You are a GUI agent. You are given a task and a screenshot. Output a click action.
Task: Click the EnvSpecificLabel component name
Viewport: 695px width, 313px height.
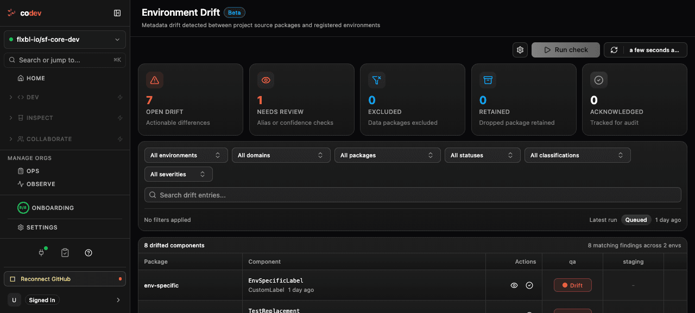276,280
